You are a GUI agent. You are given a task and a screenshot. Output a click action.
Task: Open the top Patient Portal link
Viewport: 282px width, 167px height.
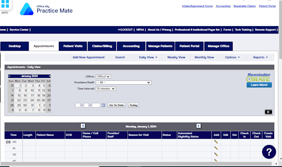point(267,6)
